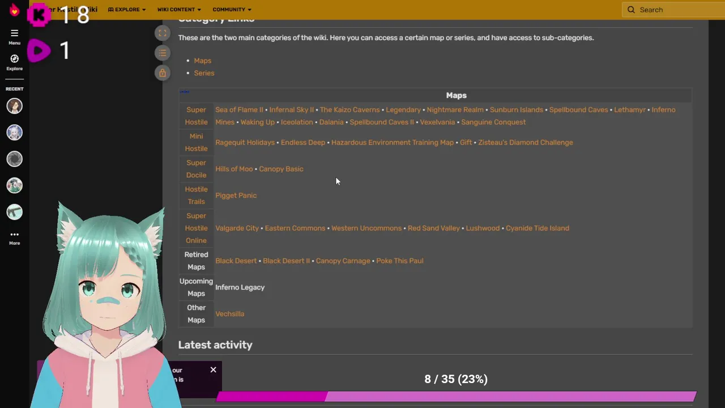Click the Fandom flame logo
Image resolution: width=725 pixels, height=408 pixels.
pyautogui.click(x=14, y=10)
